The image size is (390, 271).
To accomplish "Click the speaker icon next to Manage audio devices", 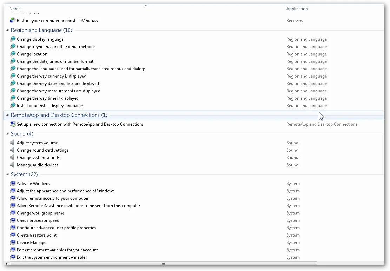I will (x=13, y=165).
